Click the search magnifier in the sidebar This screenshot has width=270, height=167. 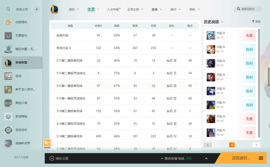click(8, 9)
